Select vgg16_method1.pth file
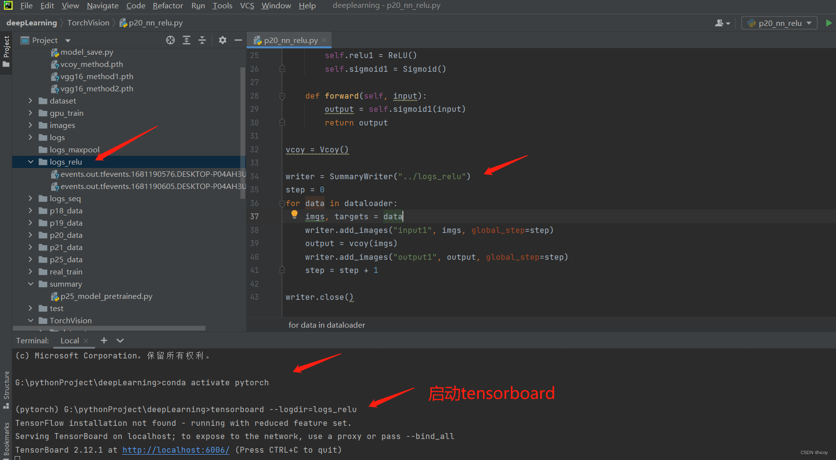Screen dimensions: 836x460 coord(97,76)
